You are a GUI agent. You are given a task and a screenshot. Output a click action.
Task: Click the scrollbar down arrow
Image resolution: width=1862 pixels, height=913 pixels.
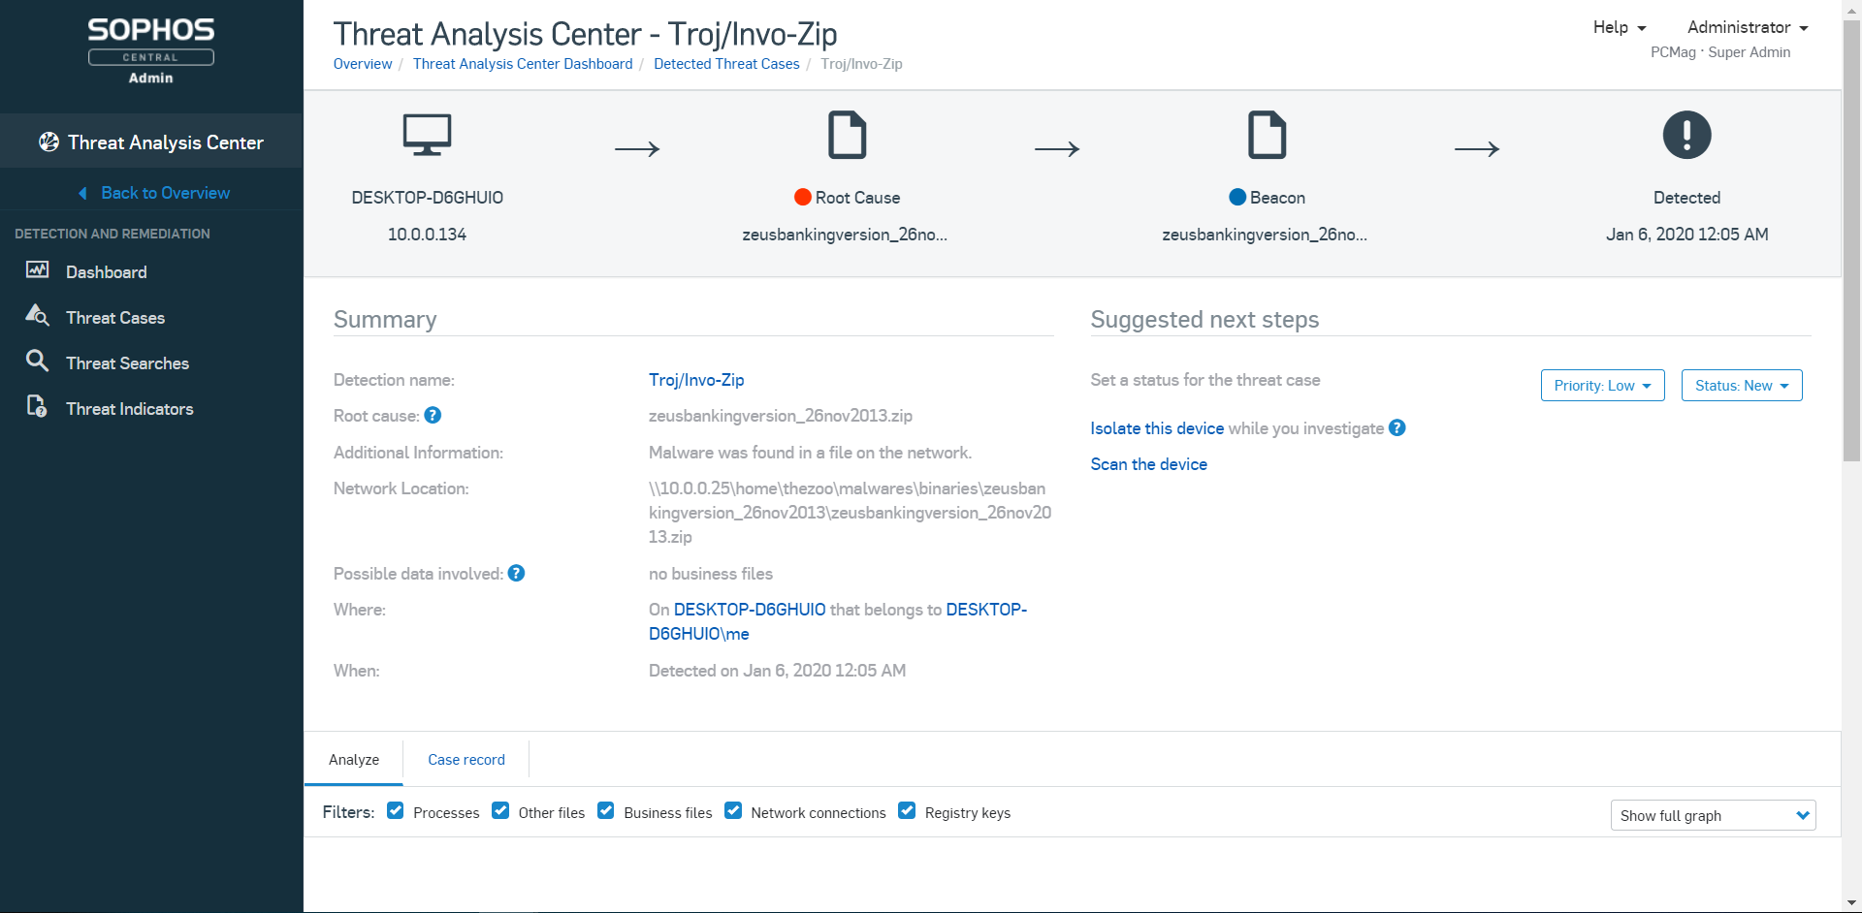click(x=1851, y=903)
